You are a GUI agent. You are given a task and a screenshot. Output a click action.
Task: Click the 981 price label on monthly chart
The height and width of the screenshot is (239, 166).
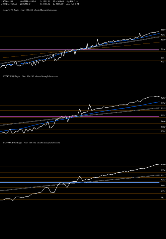click(163, 198)
